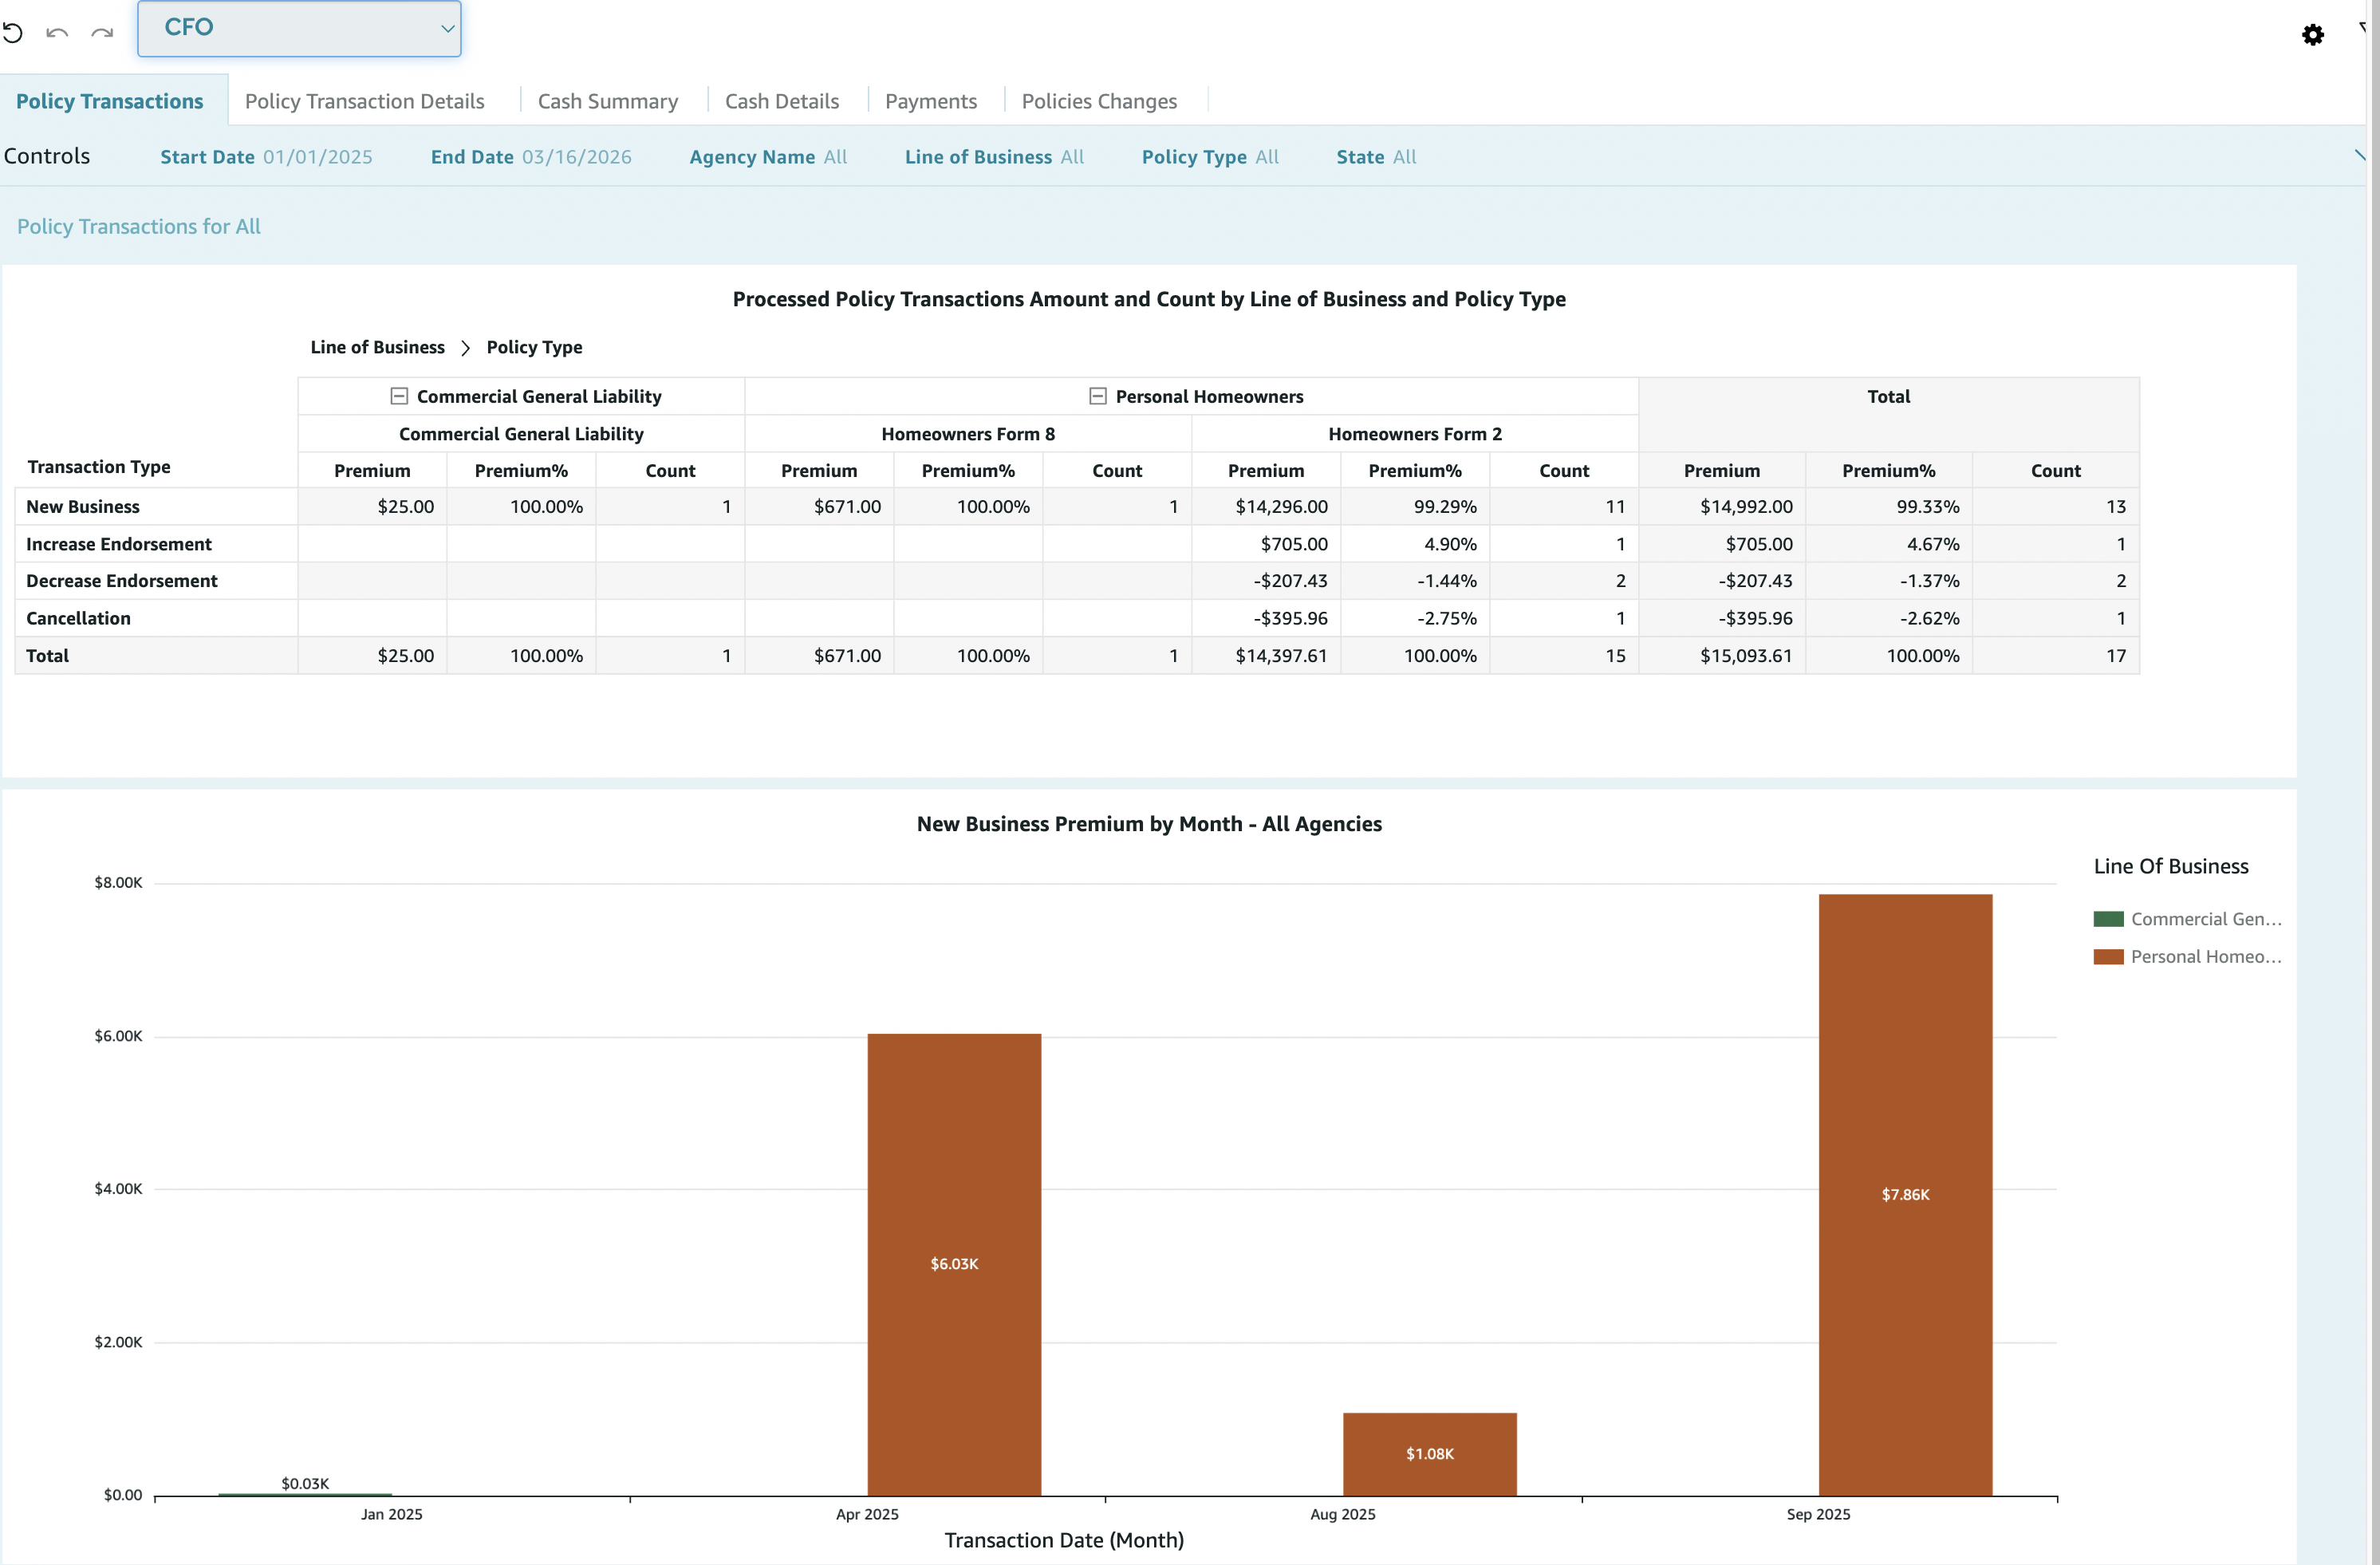2380x1565 pixels.
Task: Open the Line of Business filter control
Action: pyautogui.click(x=993, y=157)
